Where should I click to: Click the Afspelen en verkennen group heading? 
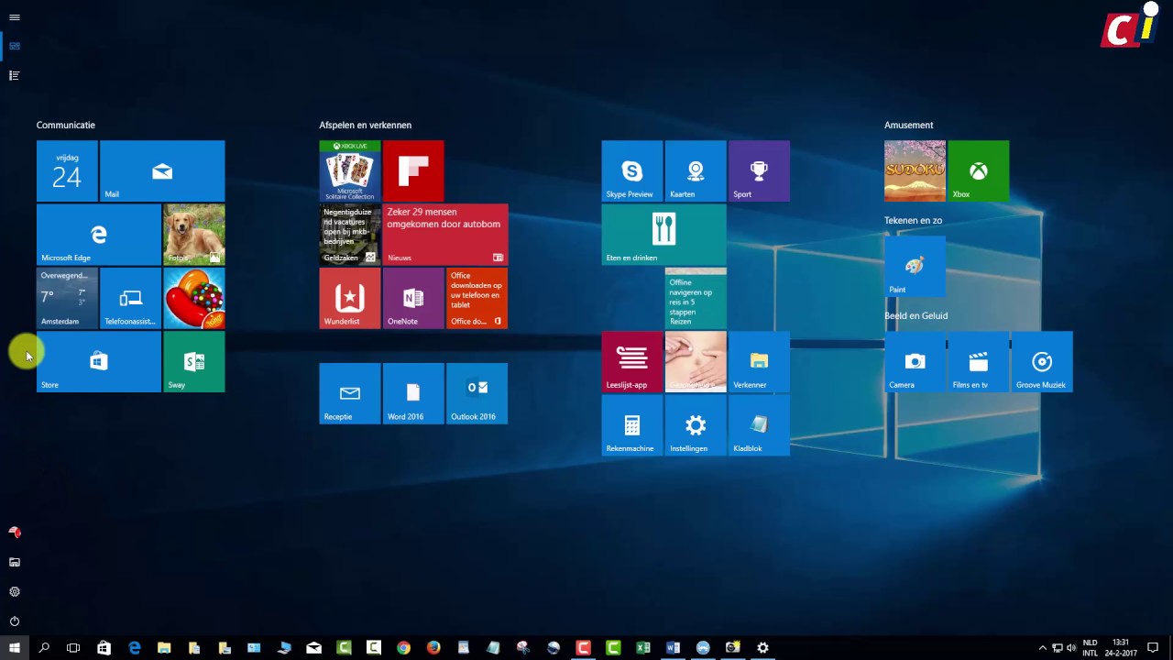pyautogui.click(x=366, y=125)
